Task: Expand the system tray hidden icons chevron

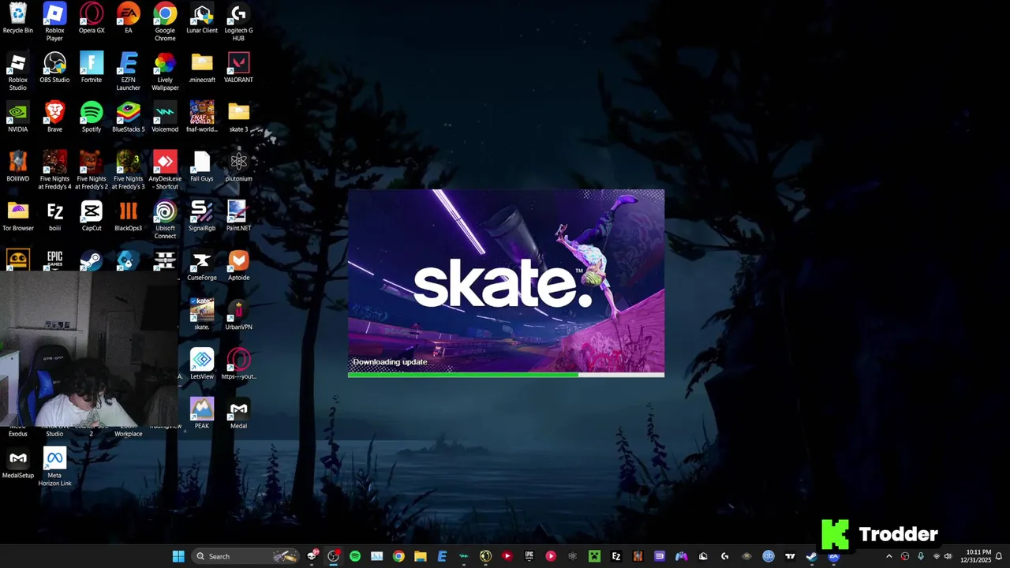Action: pyautogui.click(x=889, y=556)
